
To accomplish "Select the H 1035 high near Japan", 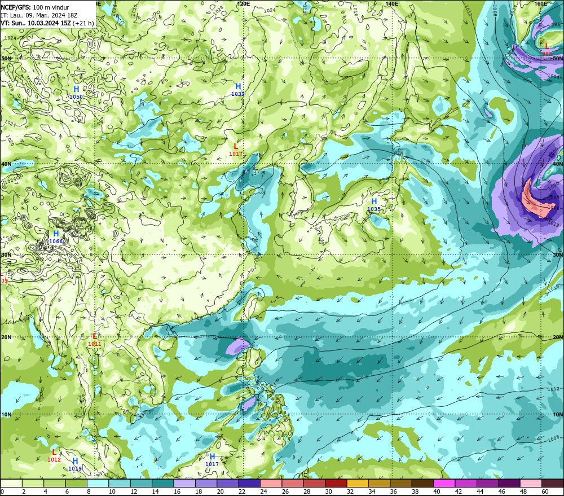I will click(374, 205).
